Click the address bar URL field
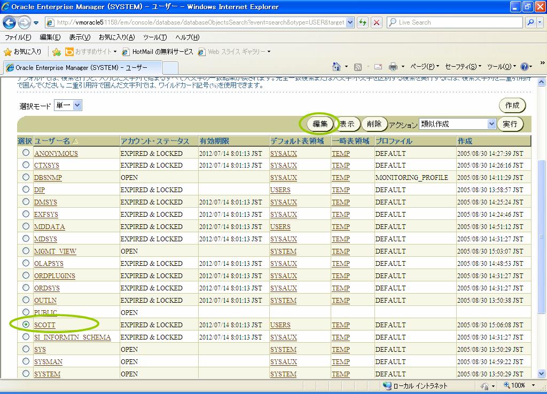 [200, 22]
